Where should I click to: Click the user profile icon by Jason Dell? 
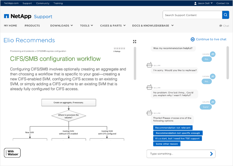pyautogui.click(x=195, y=3)
